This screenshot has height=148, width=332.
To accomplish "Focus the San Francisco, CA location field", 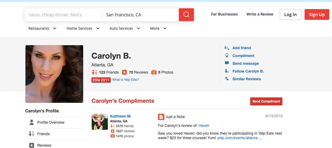I will click(140, 15).
